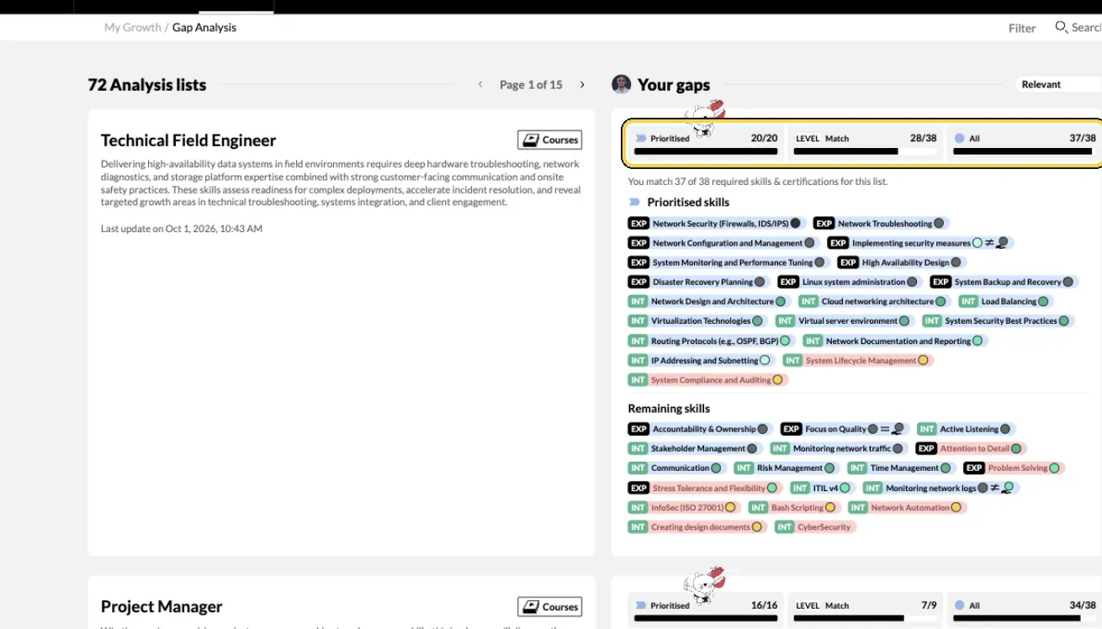Open the Filter option
Screen dimensions: 1102x629
(x=1022, y=28)
